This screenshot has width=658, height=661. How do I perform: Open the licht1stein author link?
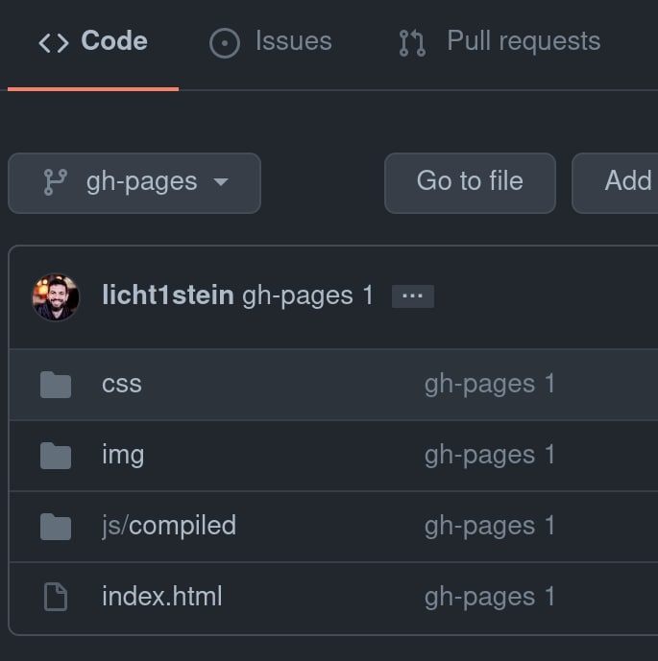pyautogui.click(x=167, y=295)
